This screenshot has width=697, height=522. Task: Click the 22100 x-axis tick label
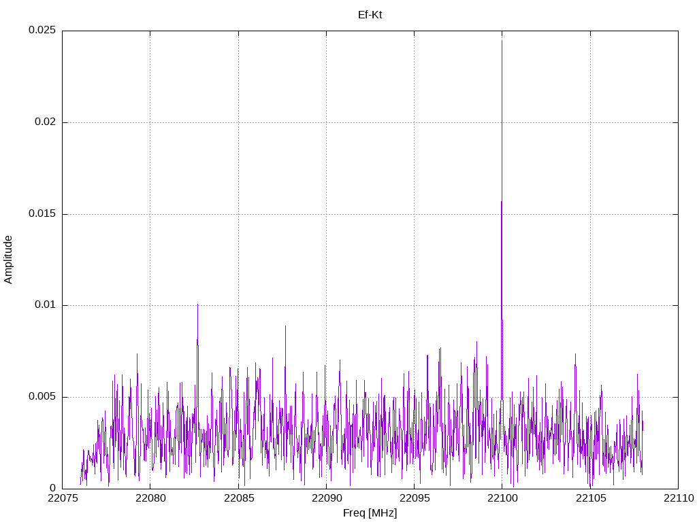click(x=502, y=498)
